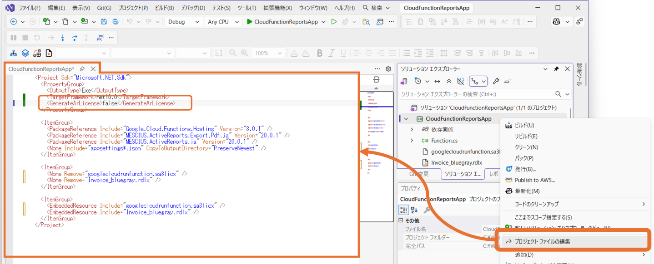654x264 pixels.
Task: Click the 検索 search button in title bar
Action: coord(377,8)
